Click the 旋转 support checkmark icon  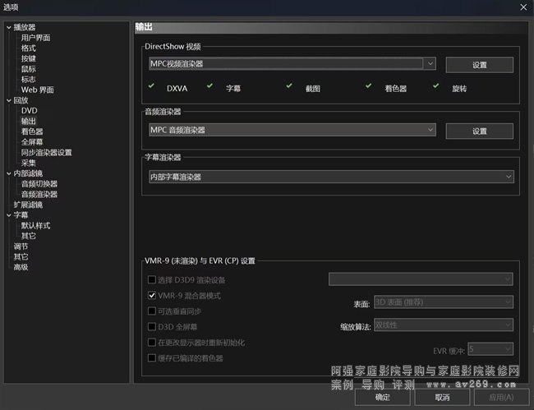(x=435, y=85)
